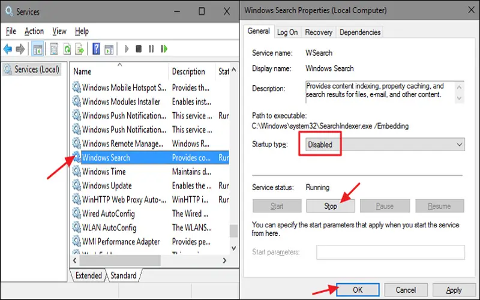Click horizontal scrollbar right arrow
The height and width of the screenshot is (300, 480).
pyautogui.click(x=224, y=260)
